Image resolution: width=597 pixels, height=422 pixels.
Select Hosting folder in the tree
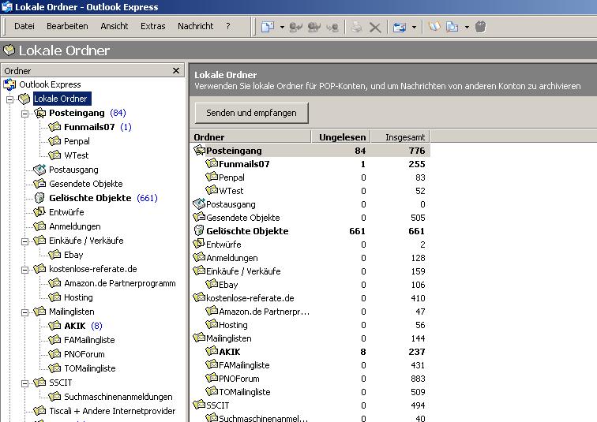point(78,297)
